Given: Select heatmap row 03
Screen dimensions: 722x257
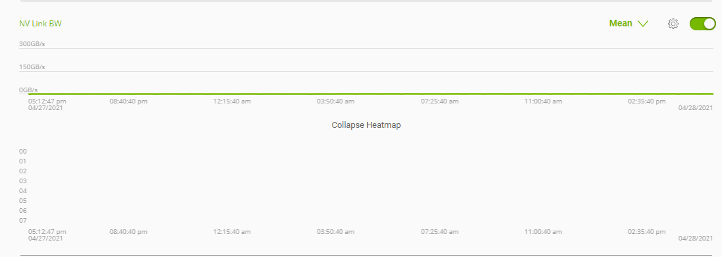Looking at the screenshot, I should pyautogui.click(x=22, y=181).
